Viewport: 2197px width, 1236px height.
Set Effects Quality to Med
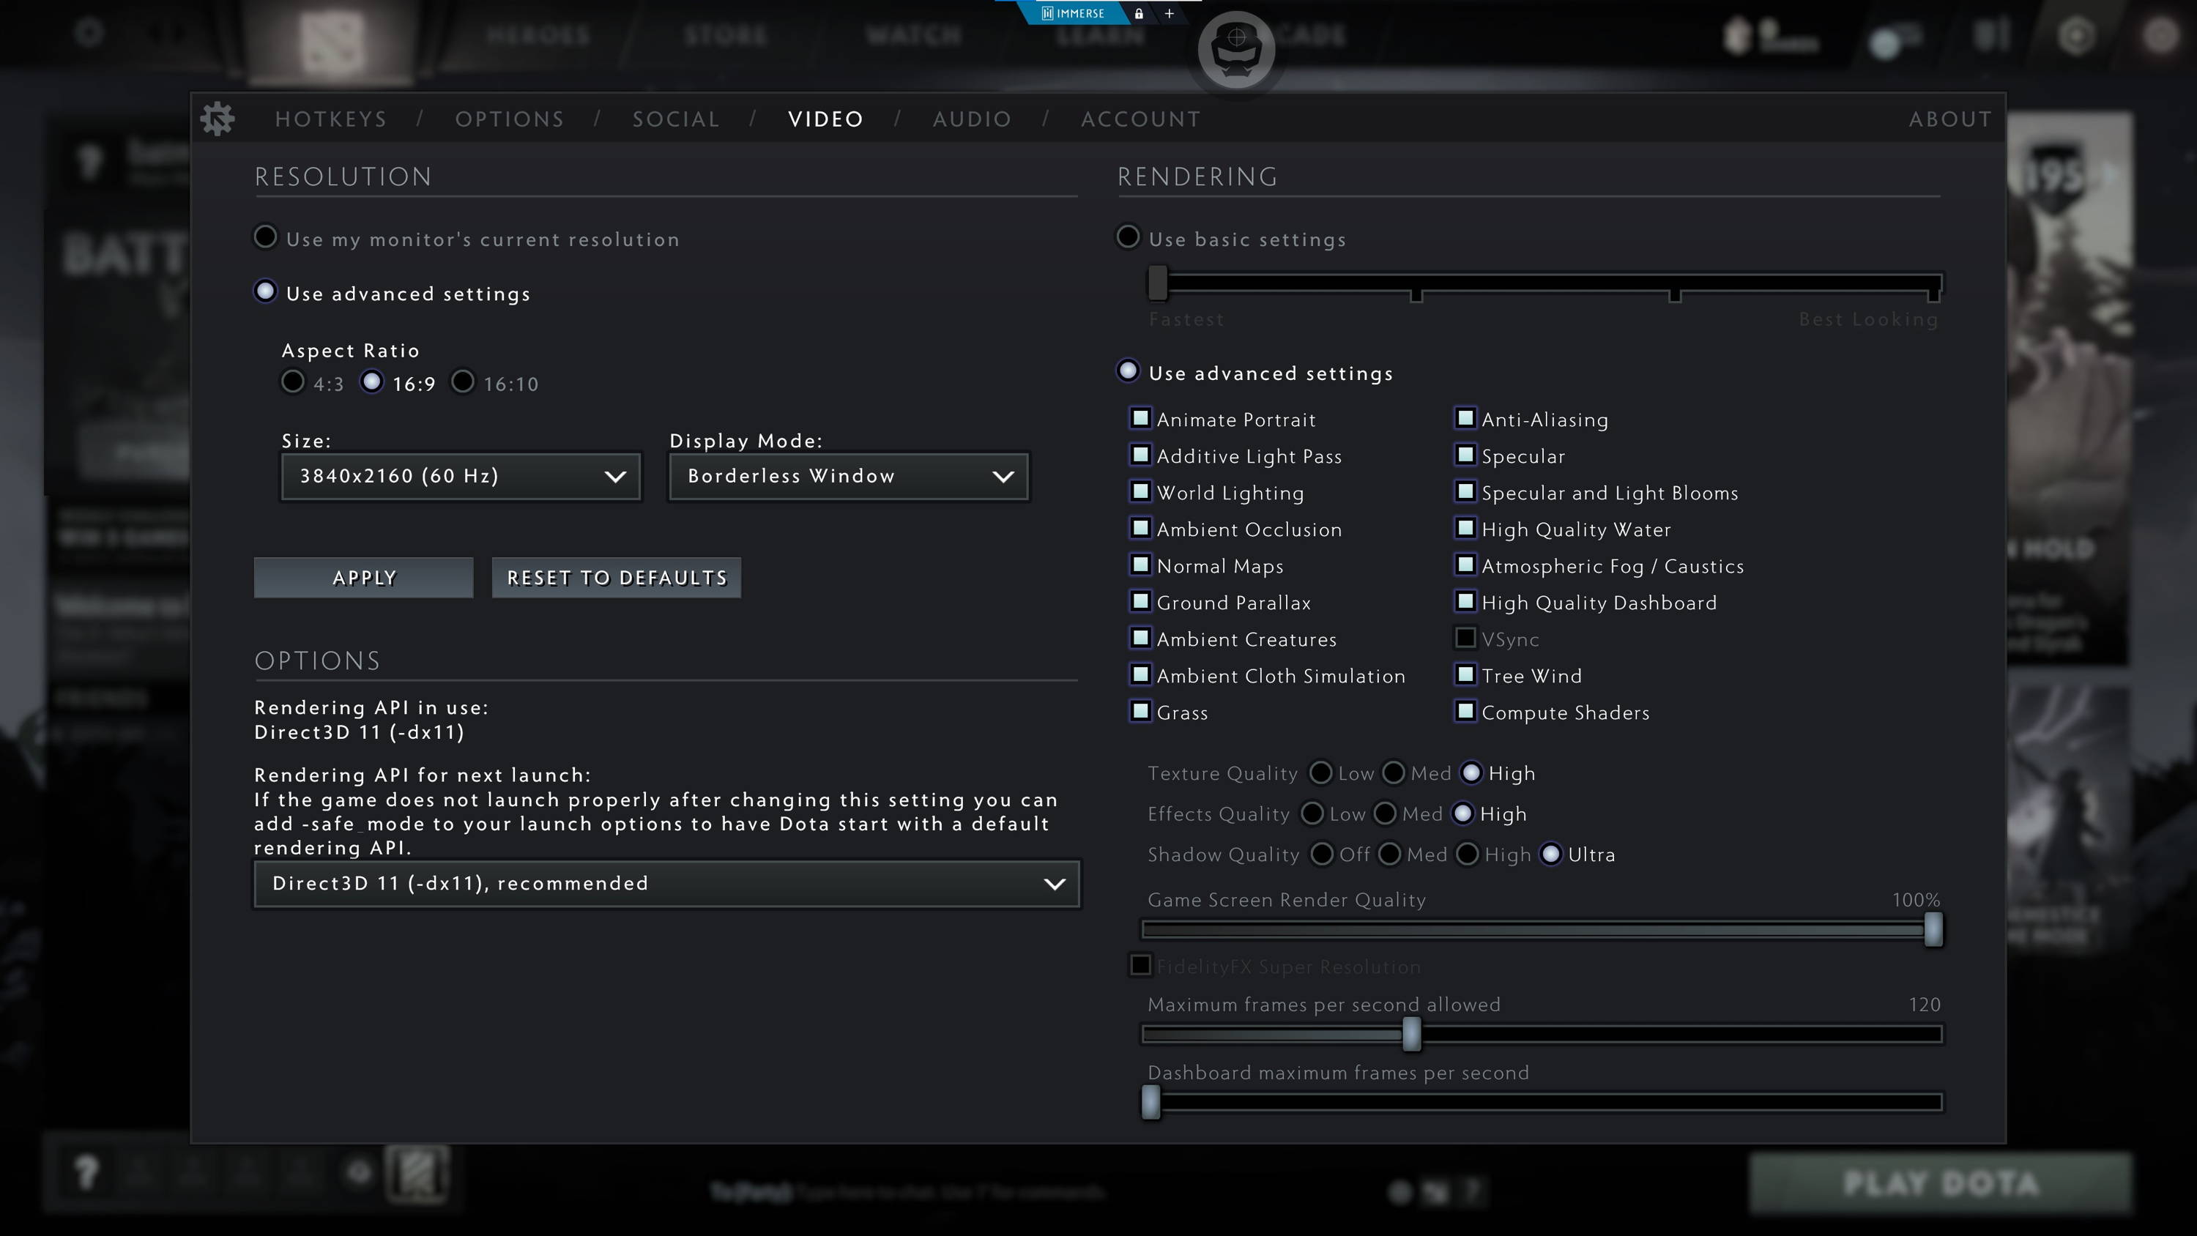[x=1385, y=814]
